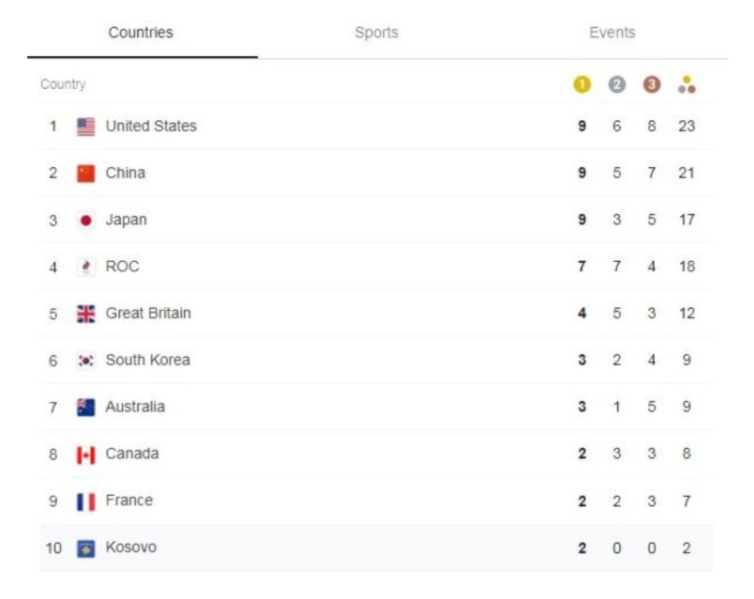The image size is (754, 599).
Task: Switch to the Sports tab
Action: pyautogui.click(x=376, y=33)
